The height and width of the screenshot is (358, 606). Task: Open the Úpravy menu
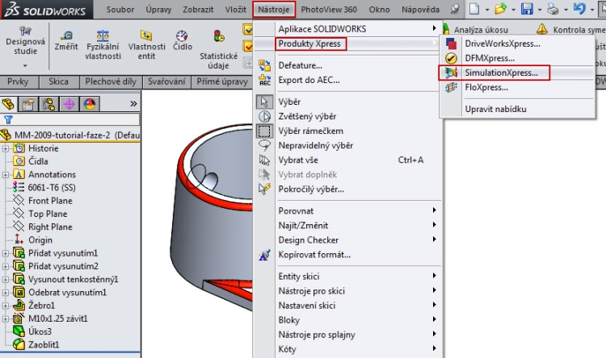(158, 9)
